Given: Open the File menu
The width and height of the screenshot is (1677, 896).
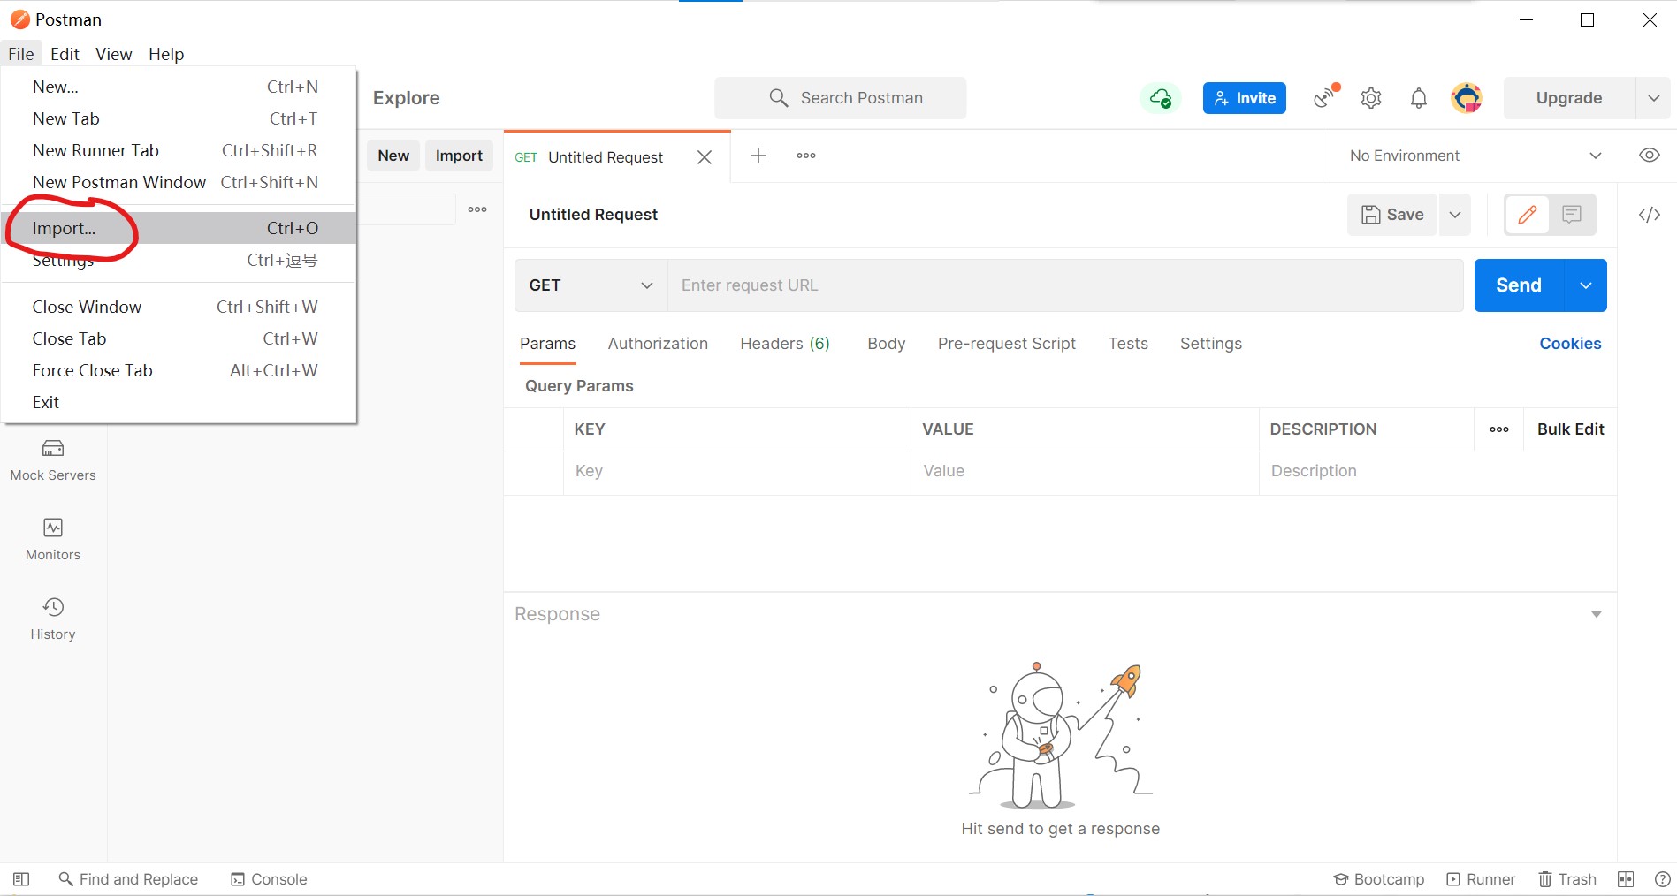Looking at the screenshot, I should [x=21, y=54].
